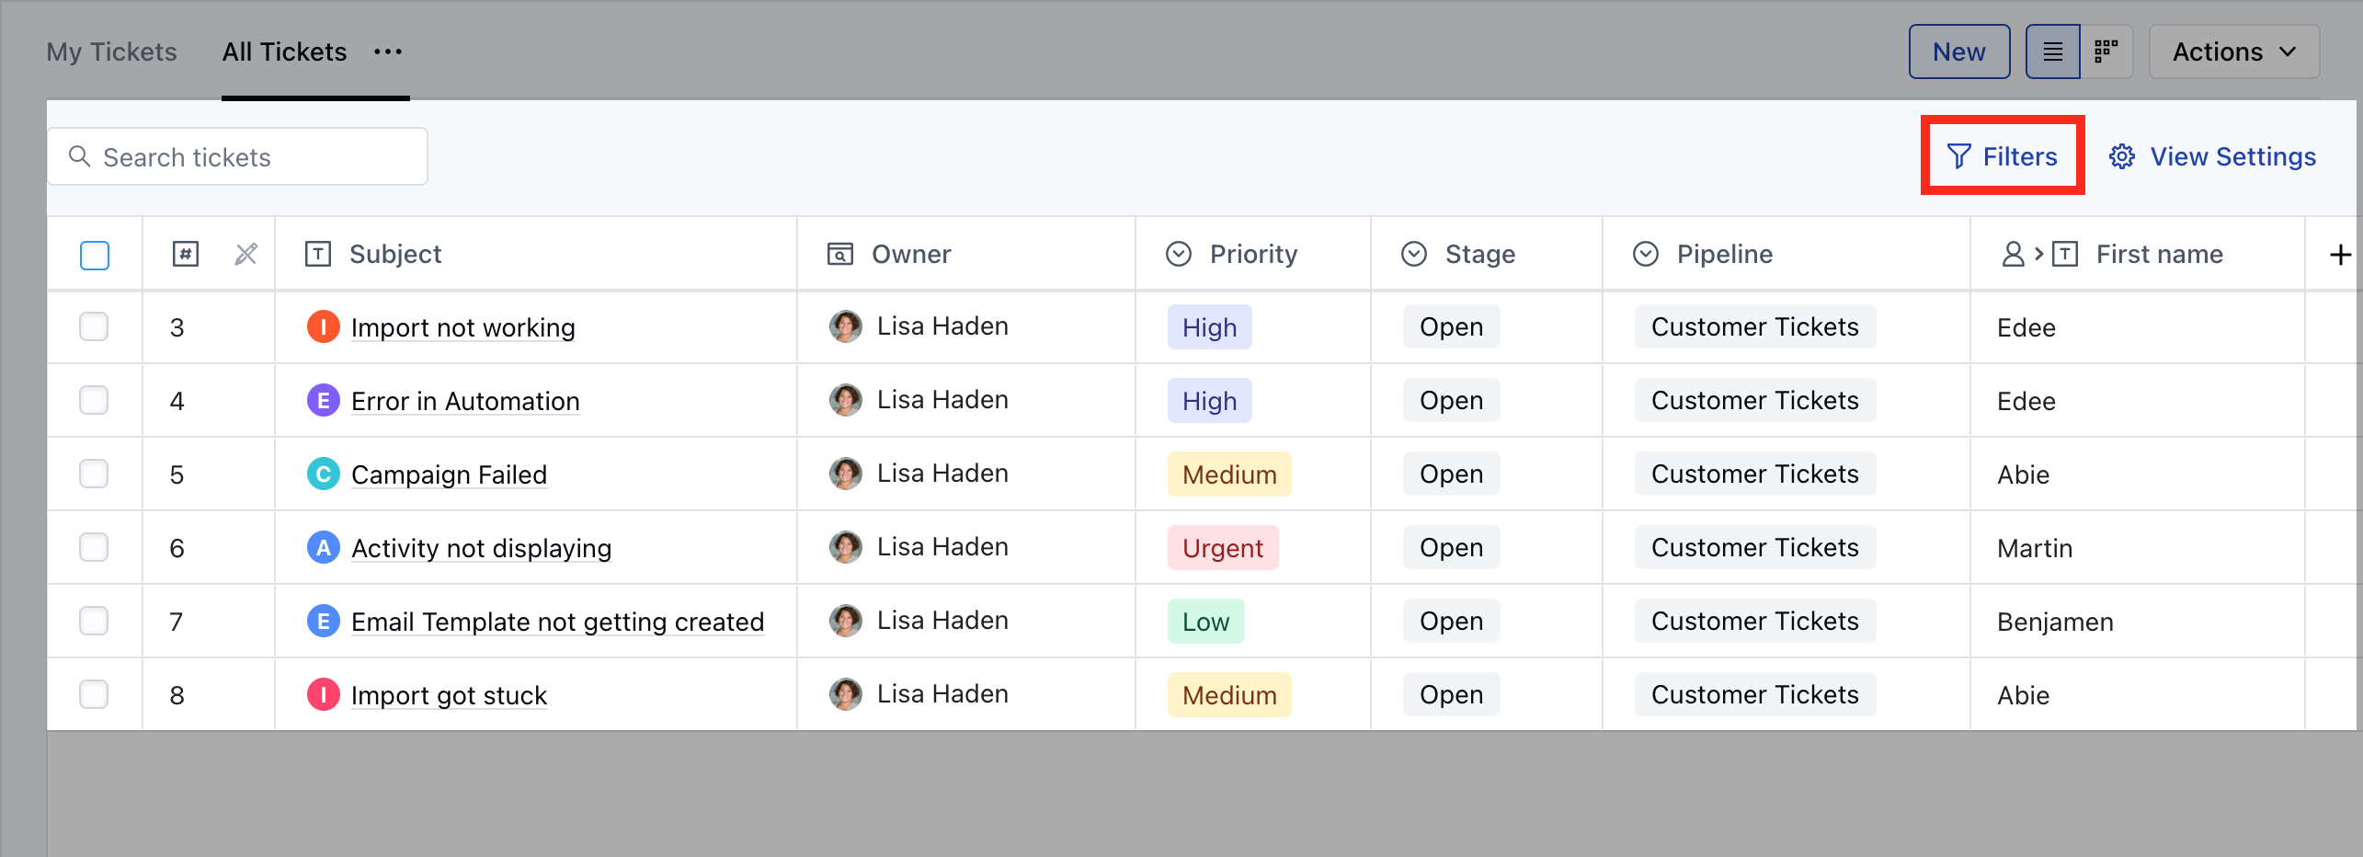Screen dimensions: 2363x857
Task: Open View Settings gear icon
Action: (x=2122, y=157)
